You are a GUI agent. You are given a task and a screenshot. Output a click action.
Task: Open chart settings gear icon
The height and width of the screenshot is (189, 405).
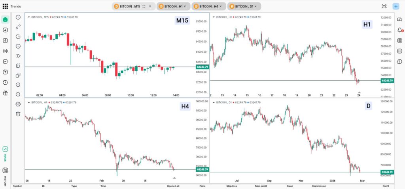pyautogui.click(x=18, y=104)
